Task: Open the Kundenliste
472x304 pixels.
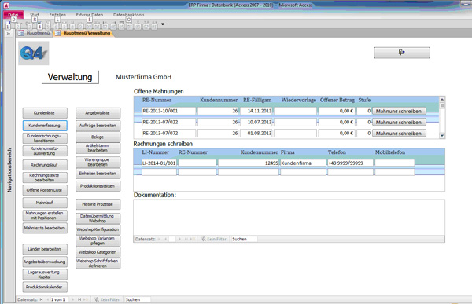Action: coord(45,113)
